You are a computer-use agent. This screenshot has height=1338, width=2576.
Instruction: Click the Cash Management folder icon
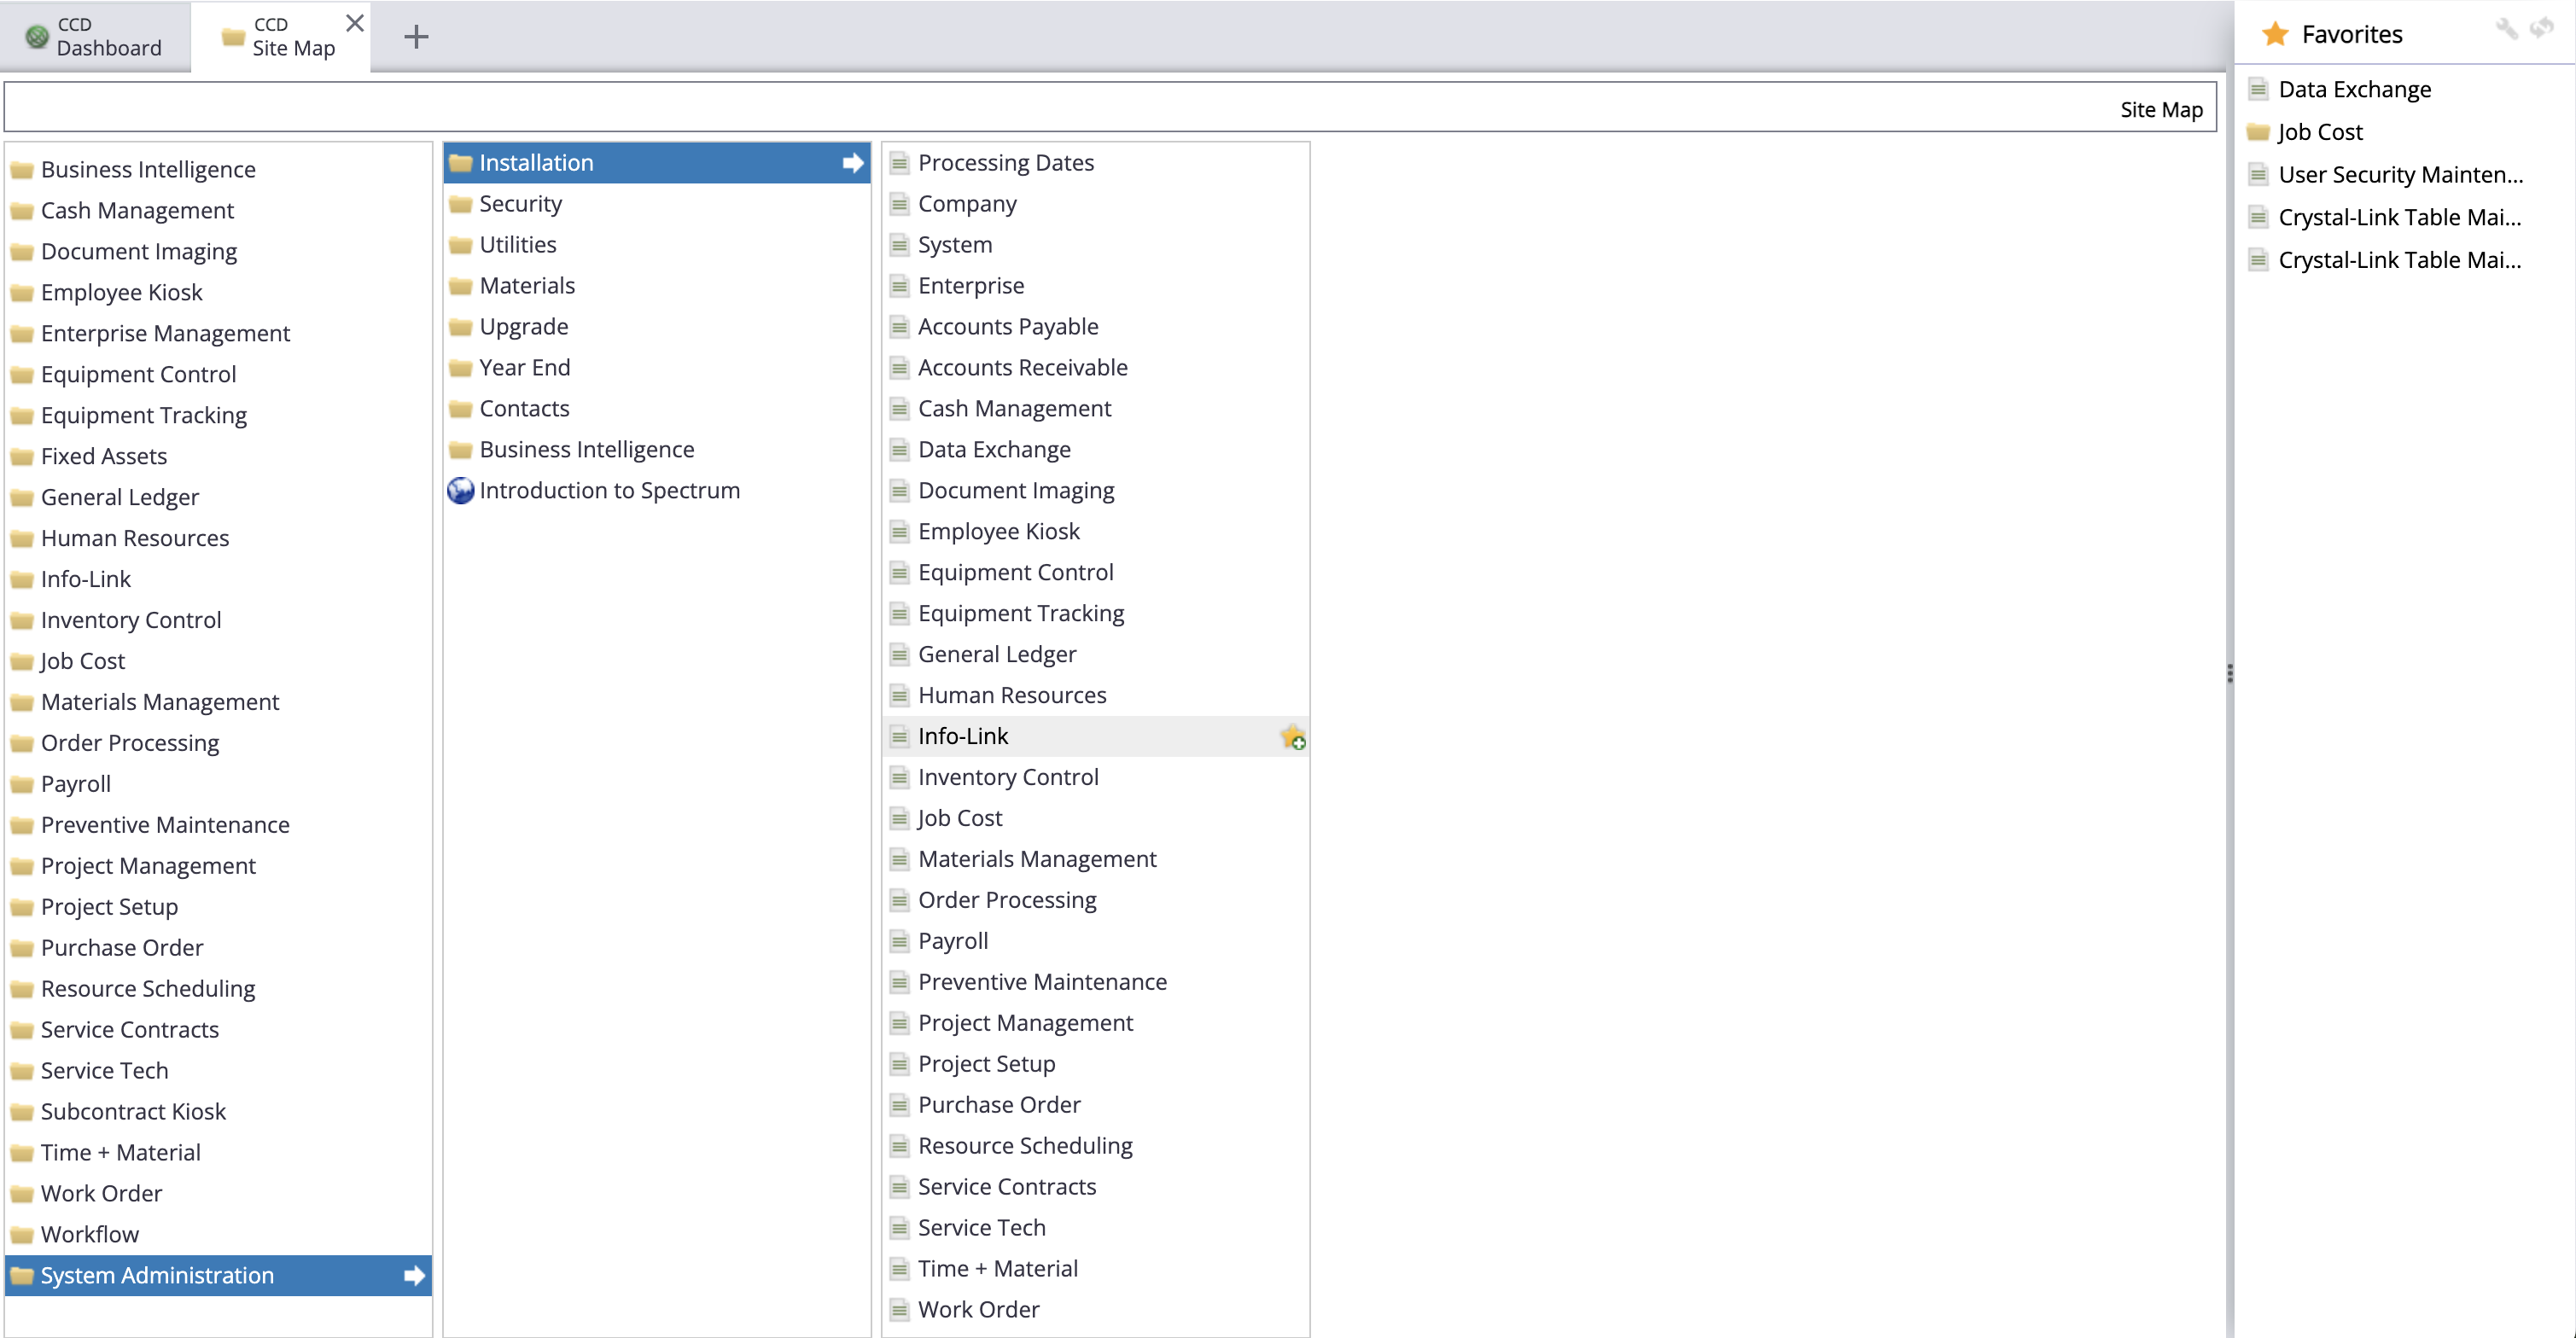pyautogui.click(x=22, y=211)
